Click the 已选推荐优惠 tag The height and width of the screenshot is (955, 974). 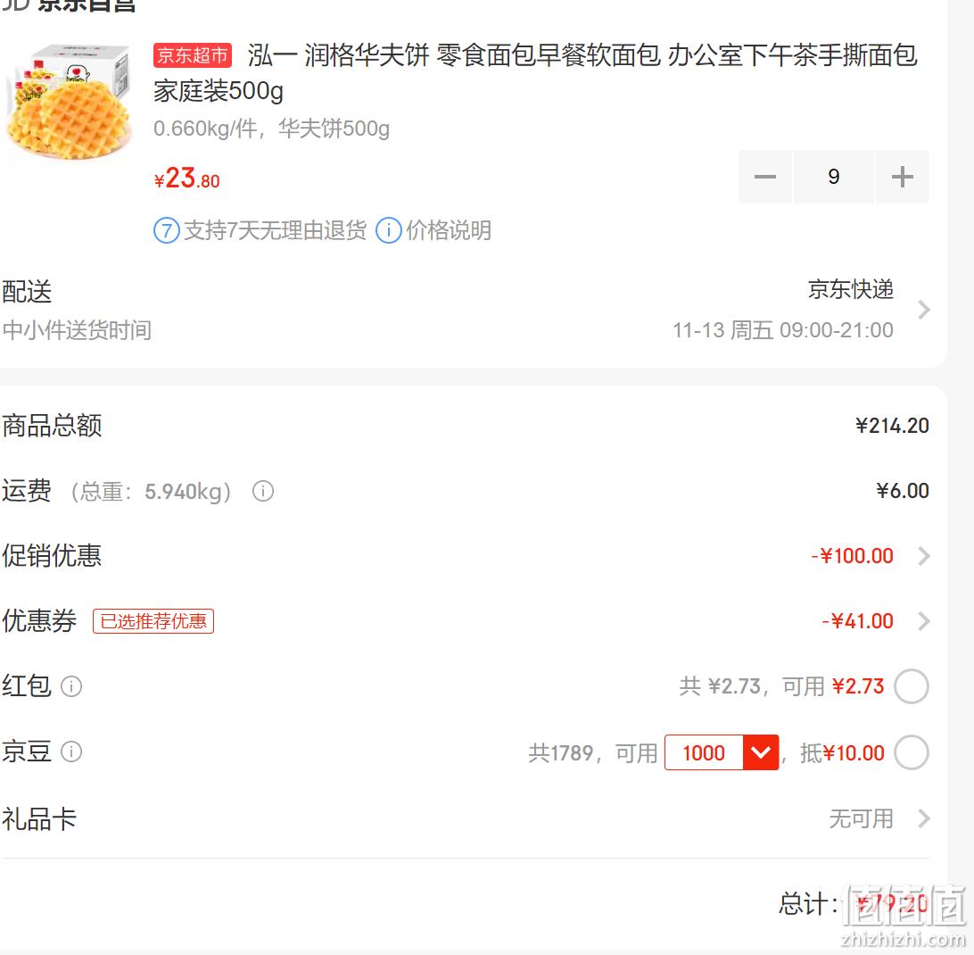[x=153, y=621]
